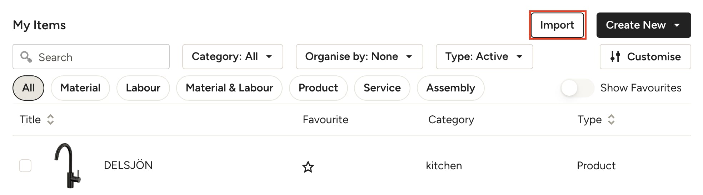The height and width of the screenshot is (195, 703).
Task: Sort by Type column arrows
Action: pyautogui.click(x=611, y=120)
